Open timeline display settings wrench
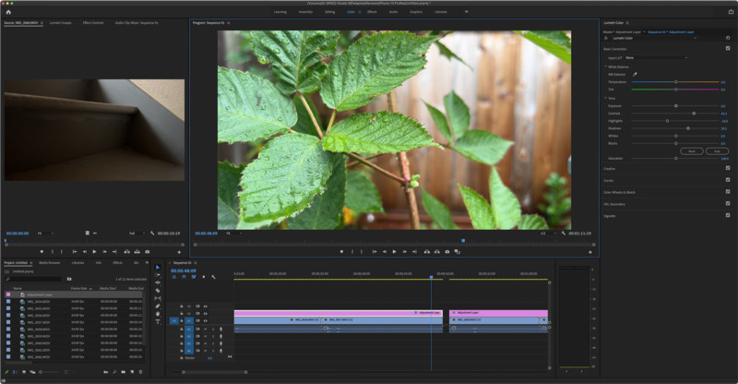The height and width of the screenshot is (384, 738). (x=213, y=277)
